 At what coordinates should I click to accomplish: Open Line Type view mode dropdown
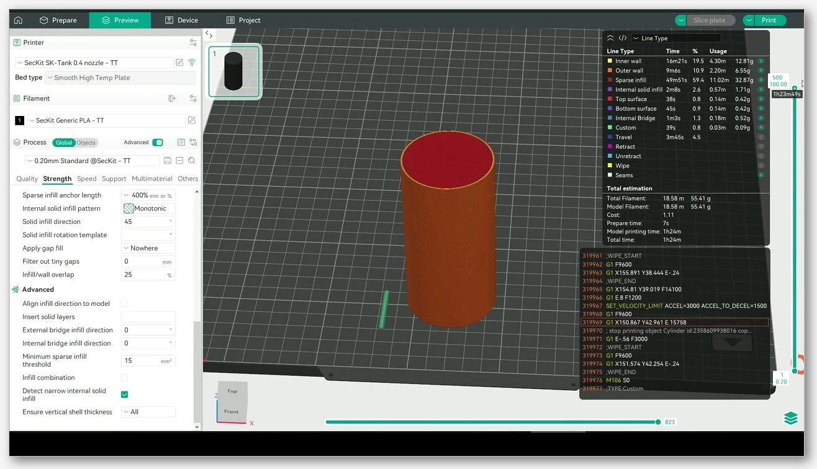pyautogui.click(x=675, y=38)
